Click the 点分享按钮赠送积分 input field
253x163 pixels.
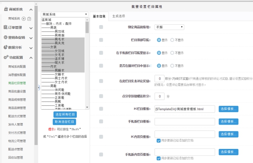click(x=159, y=96)
